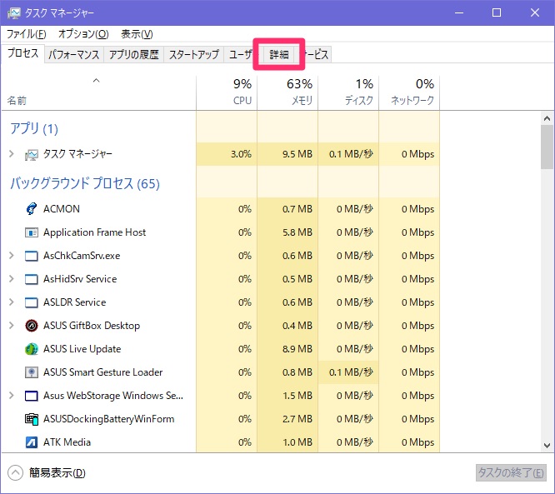
Task: Click the vertical scrollbar thumb
Action: [x=547, y=147]
